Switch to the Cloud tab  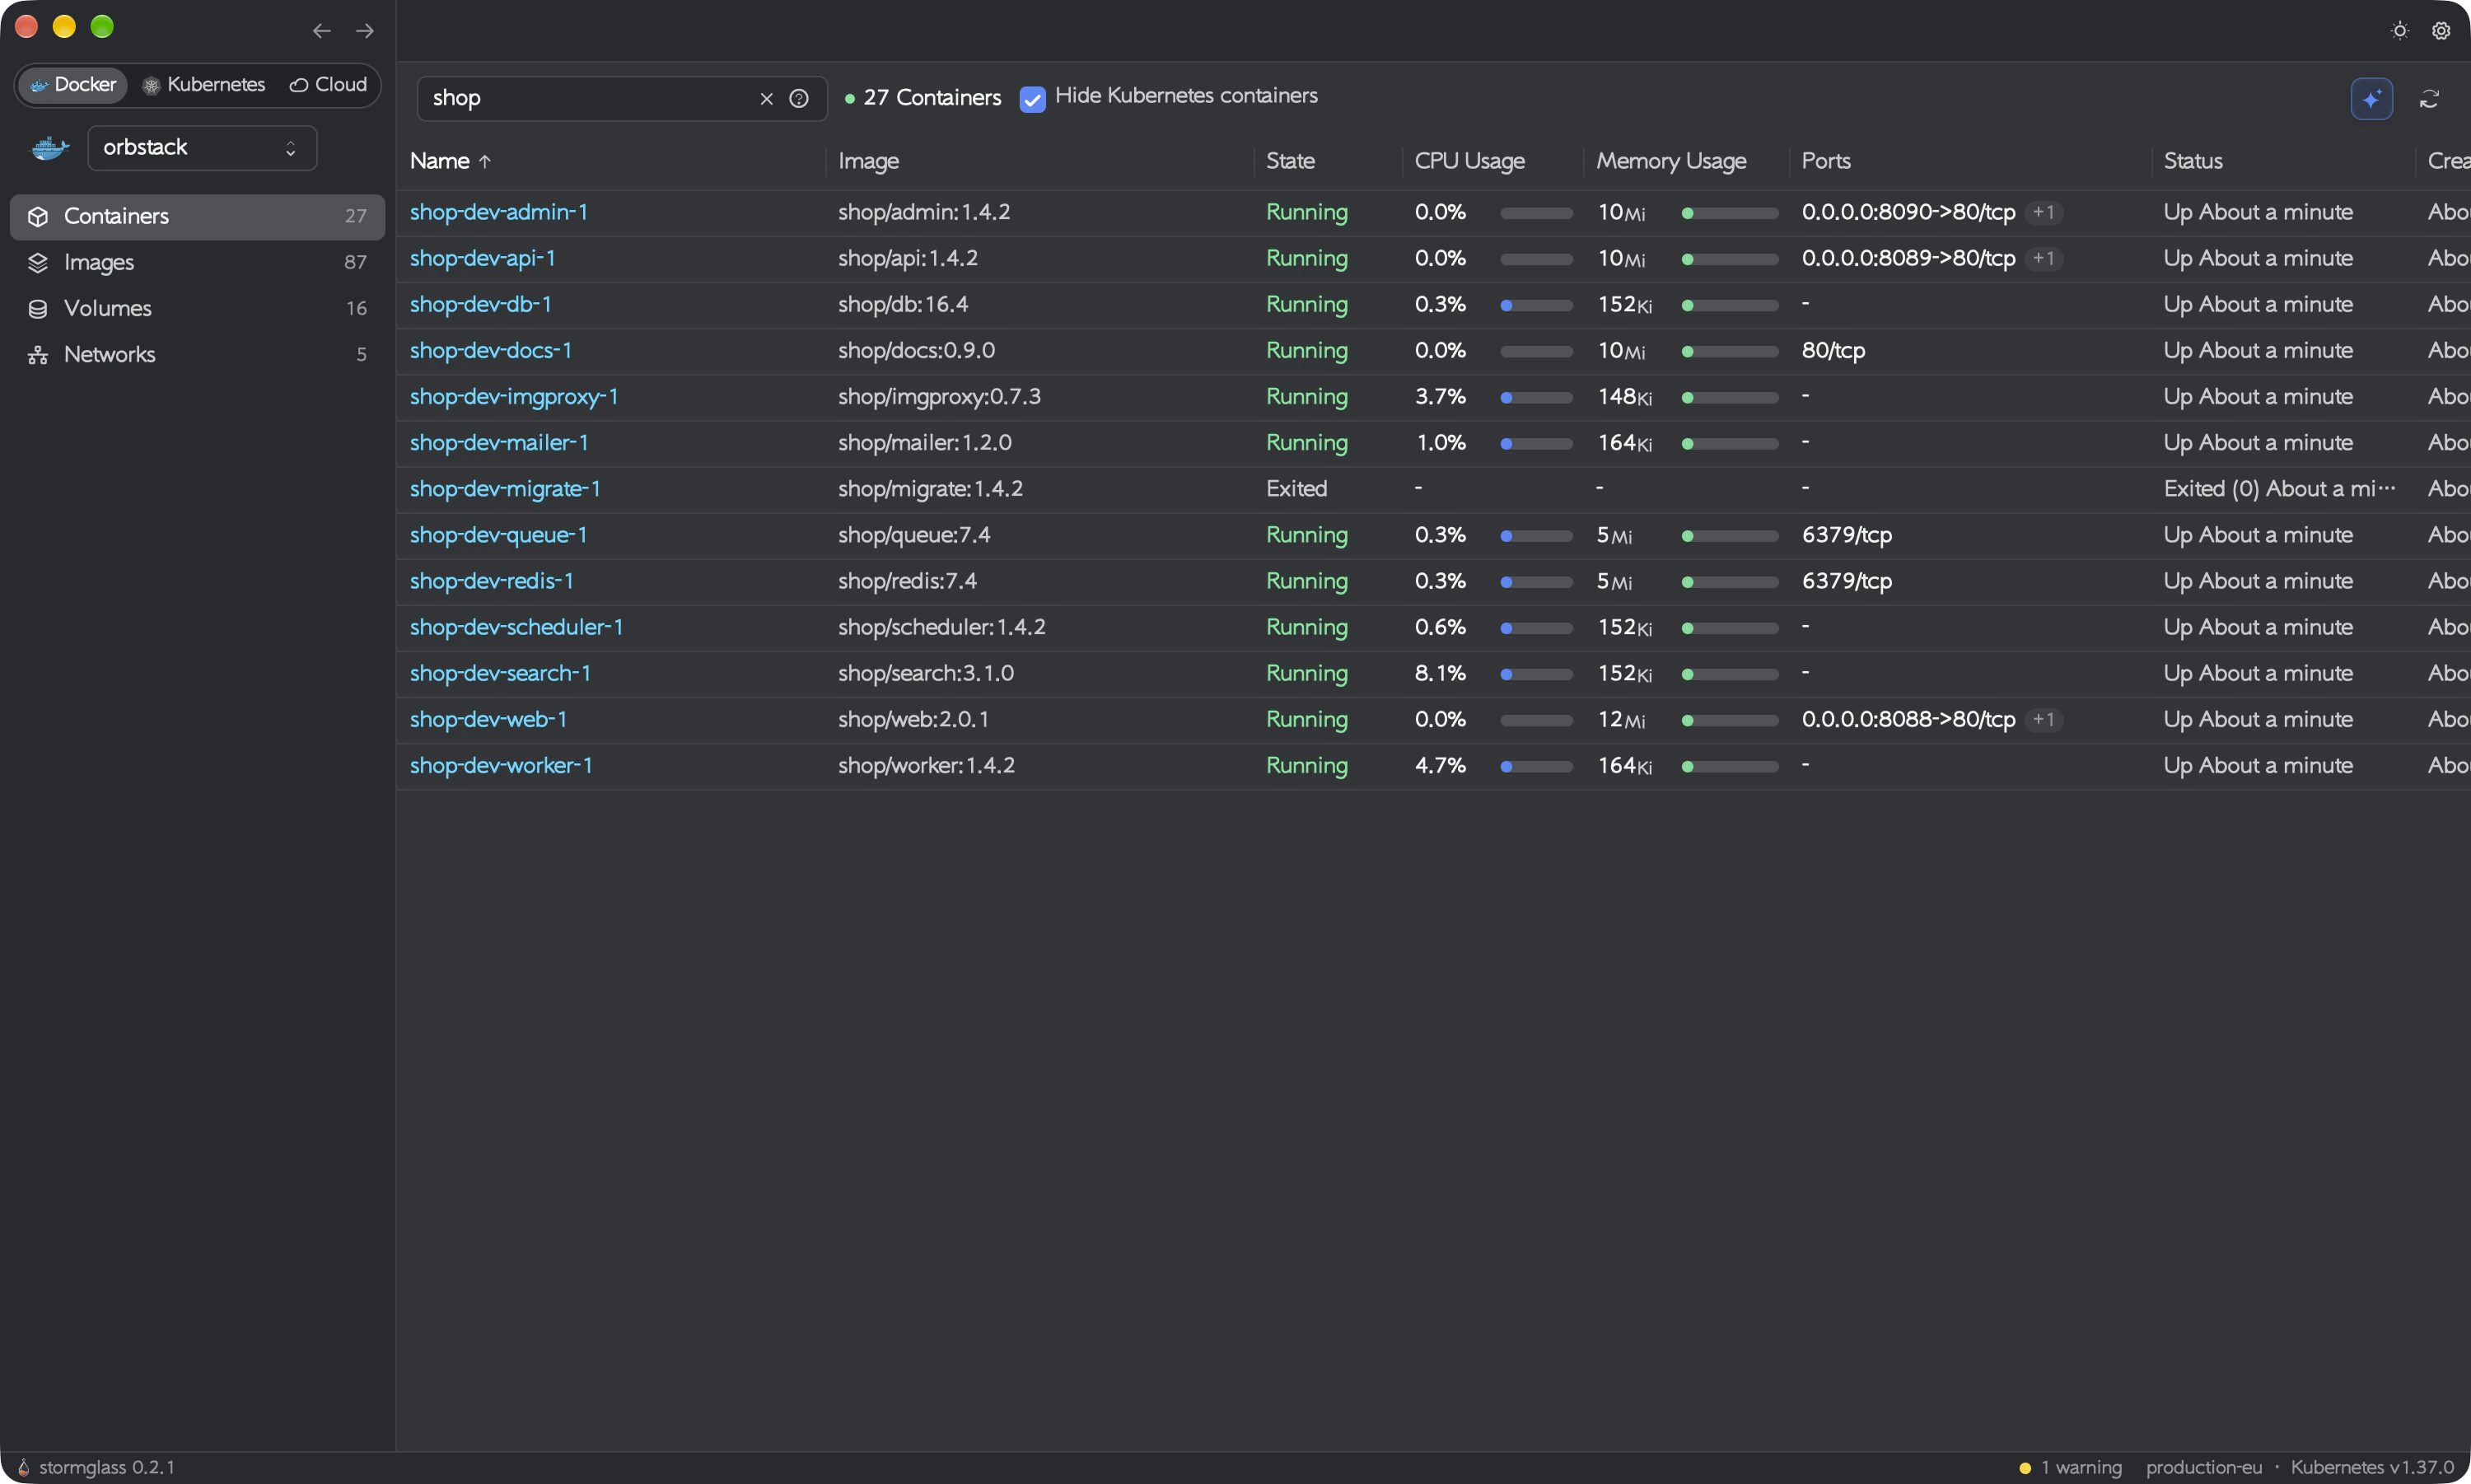pyautogui.click(x=328, y=85)
